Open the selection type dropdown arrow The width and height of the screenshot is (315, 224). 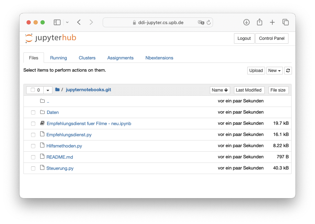click(48, 90)
